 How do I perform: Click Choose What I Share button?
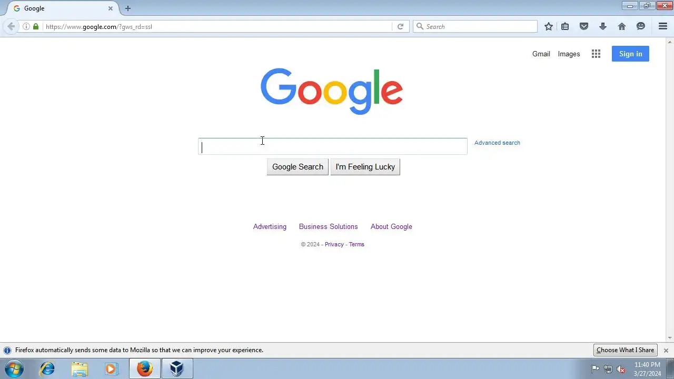(625, 350)
